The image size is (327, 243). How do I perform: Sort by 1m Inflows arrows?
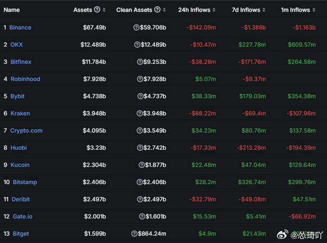[314, 10]
